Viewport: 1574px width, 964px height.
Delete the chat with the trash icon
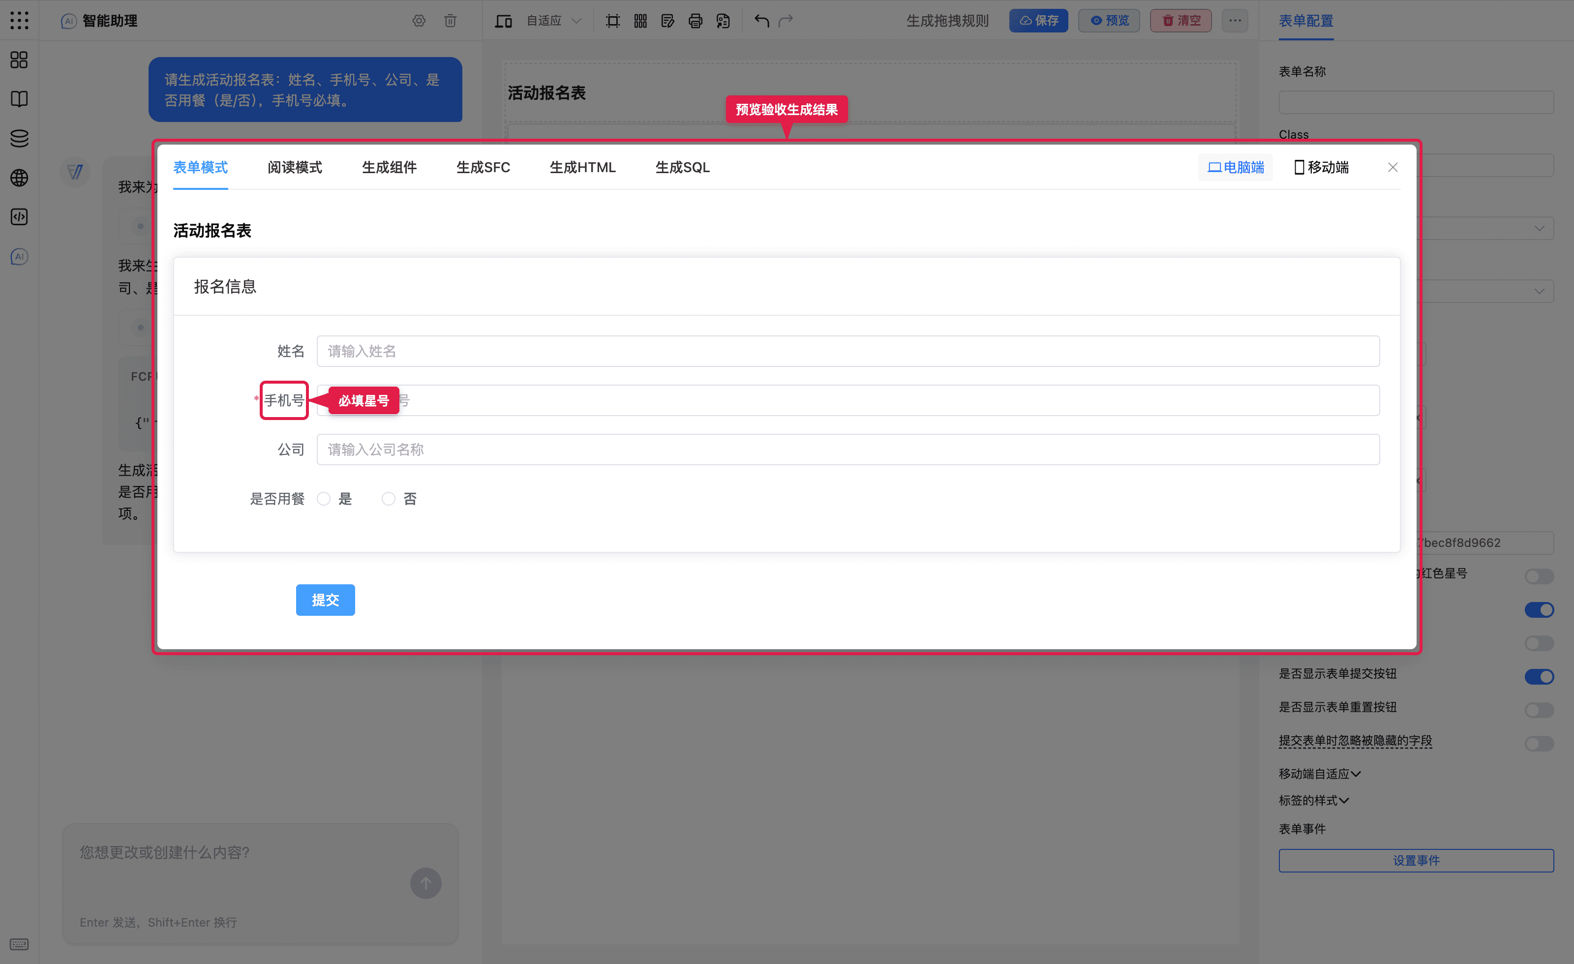(451, 21)
